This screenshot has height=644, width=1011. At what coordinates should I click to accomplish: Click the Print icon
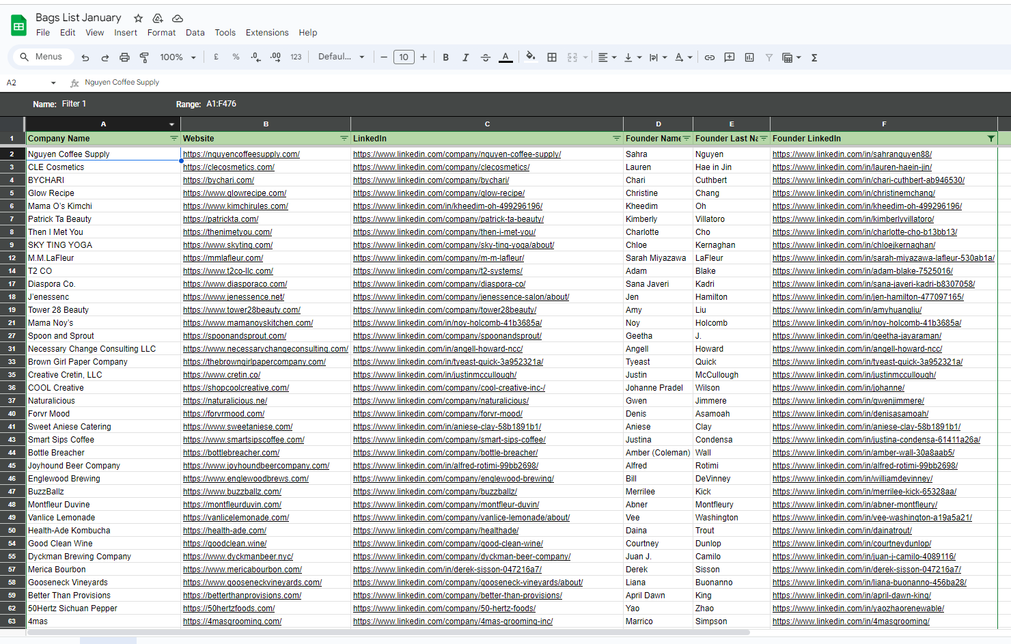click(x=124, y=57)
